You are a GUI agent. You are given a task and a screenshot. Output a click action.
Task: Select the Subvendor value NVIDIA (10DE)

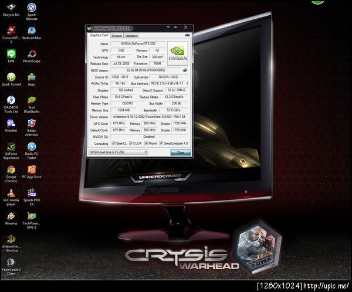coord(168,77)
